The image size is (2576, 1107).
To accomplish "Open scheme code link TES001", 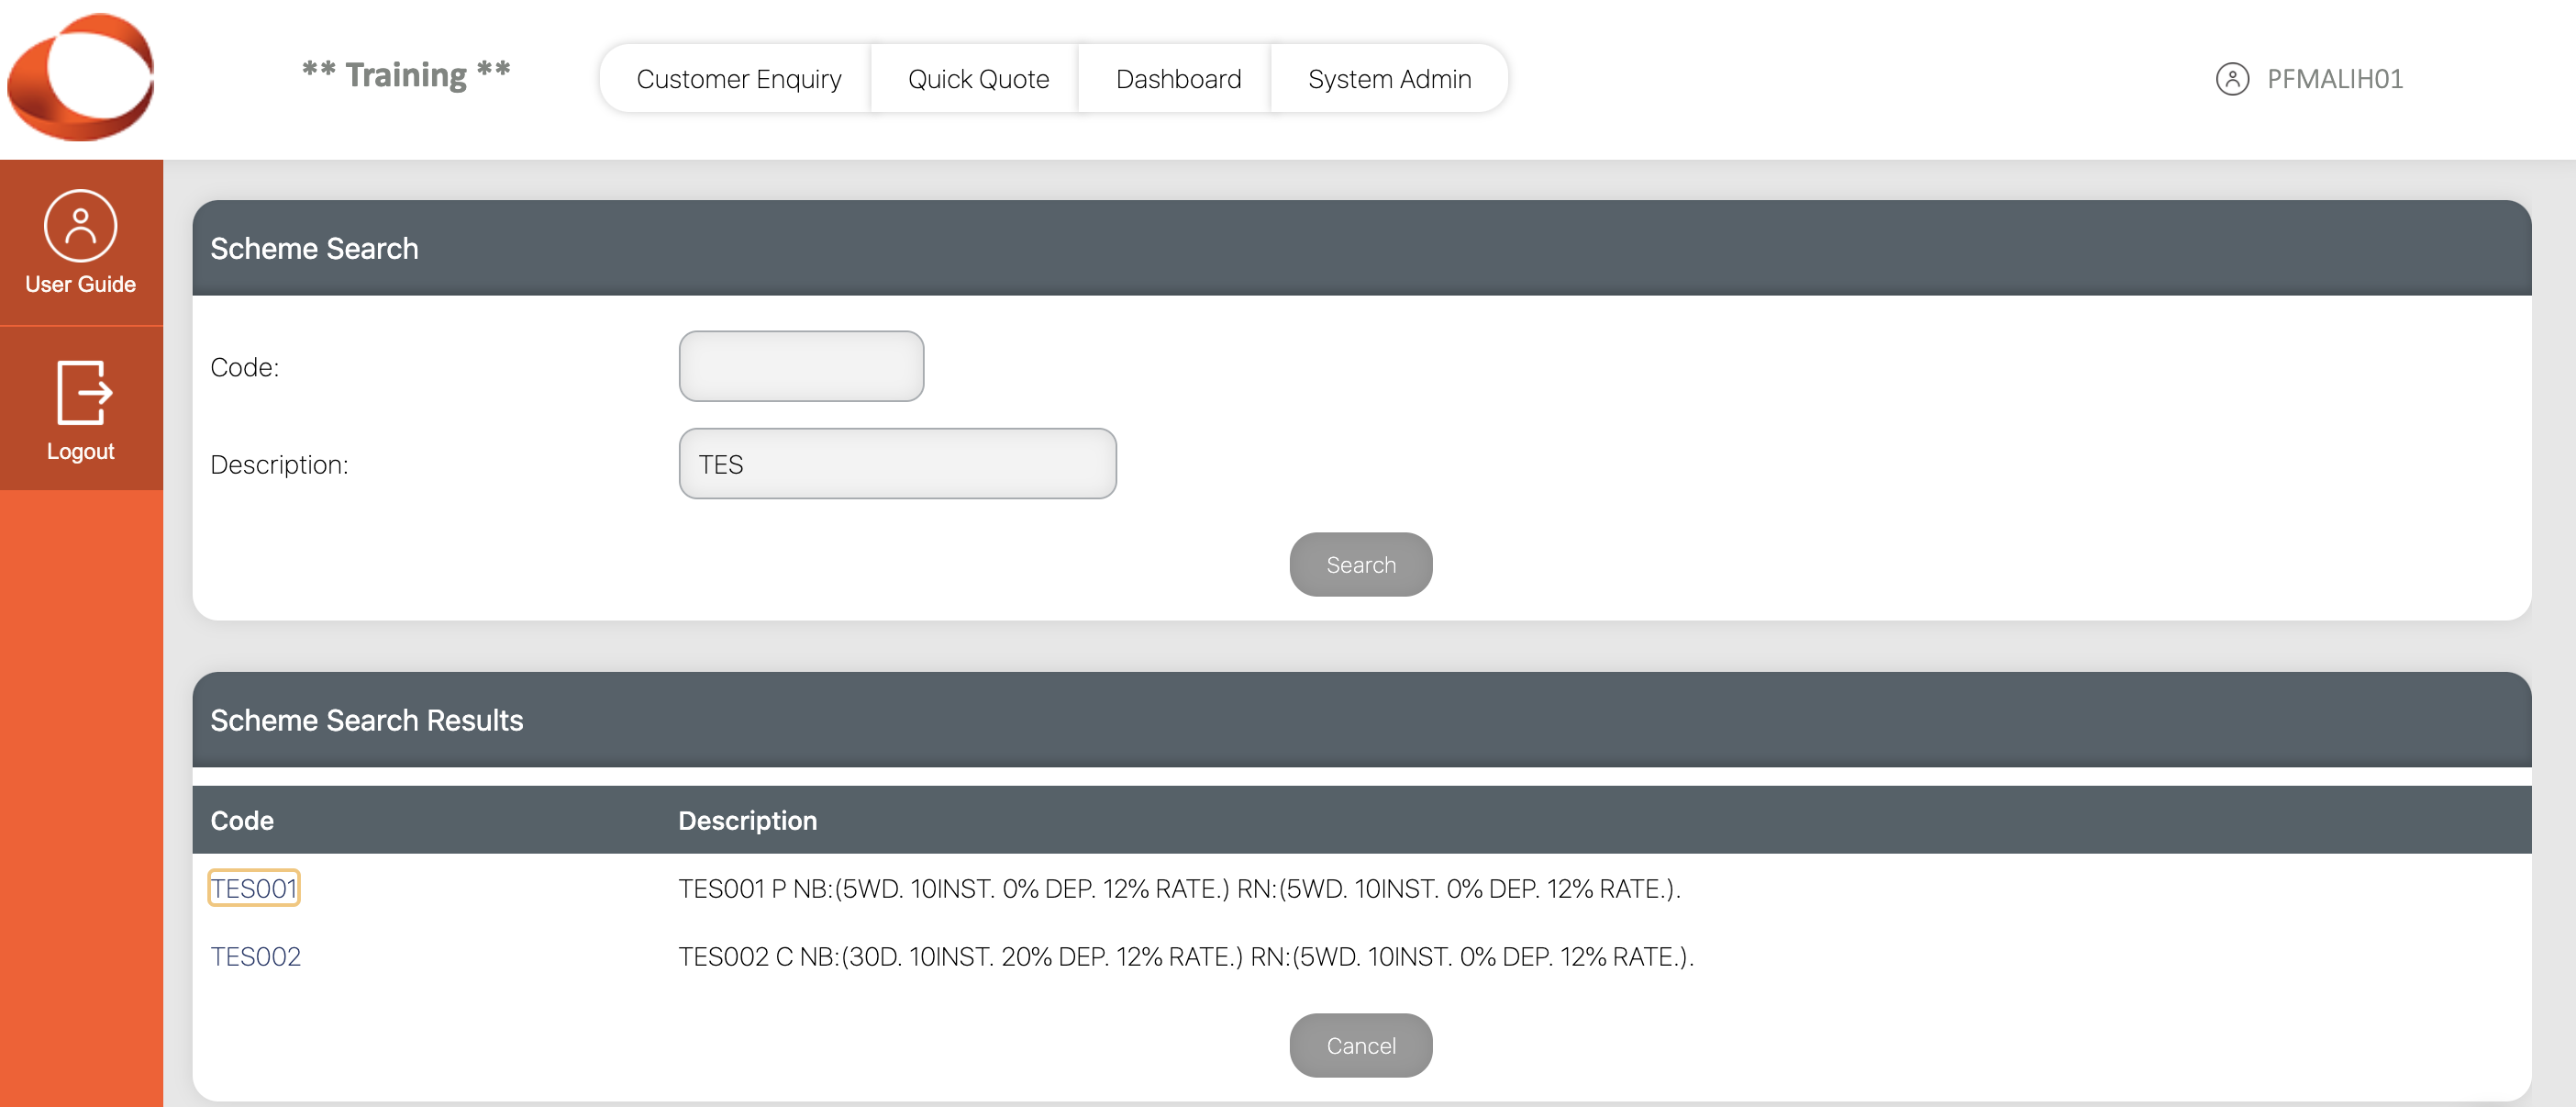I will point(254,888).
